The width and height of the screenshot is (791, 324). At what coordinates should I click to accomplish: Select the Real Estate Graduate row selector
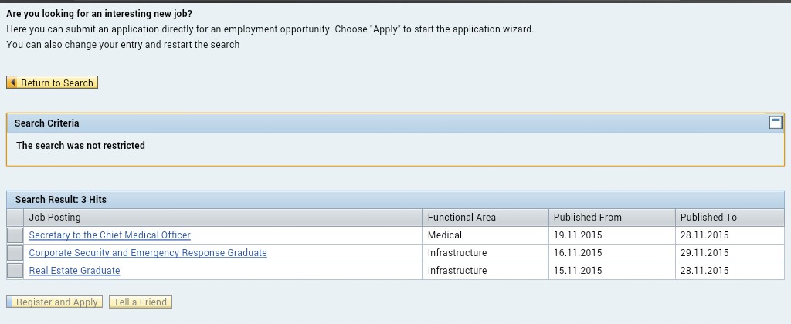click(x=15, y=271)
